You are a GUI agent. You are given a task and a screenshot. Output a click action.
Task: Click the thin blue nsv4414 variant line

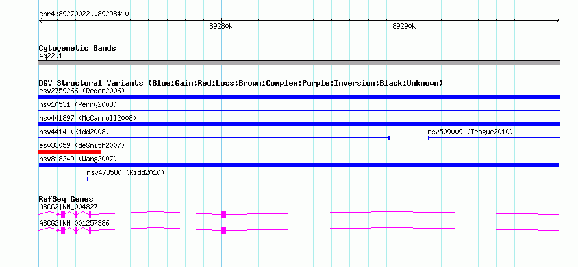214,138
